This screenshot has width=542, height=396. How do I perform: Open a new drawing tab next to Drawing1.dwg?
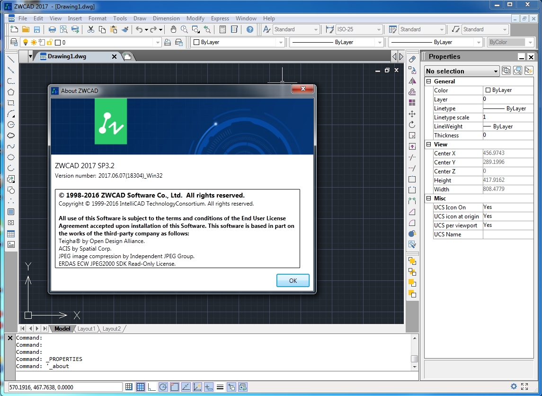pyautogui.click(x=127, y=57)
